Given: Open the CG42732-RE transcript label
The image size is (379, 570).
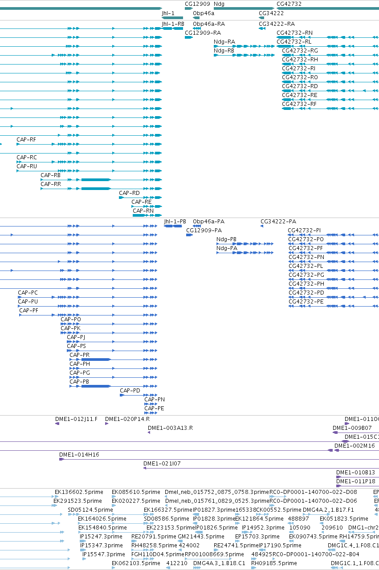Looking at the screenshot, I should [x=300, y=95].
